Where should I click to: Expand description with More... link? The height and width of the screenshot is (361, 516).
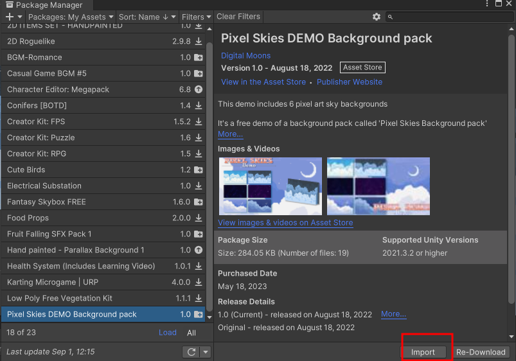click(x=230, y=134)
